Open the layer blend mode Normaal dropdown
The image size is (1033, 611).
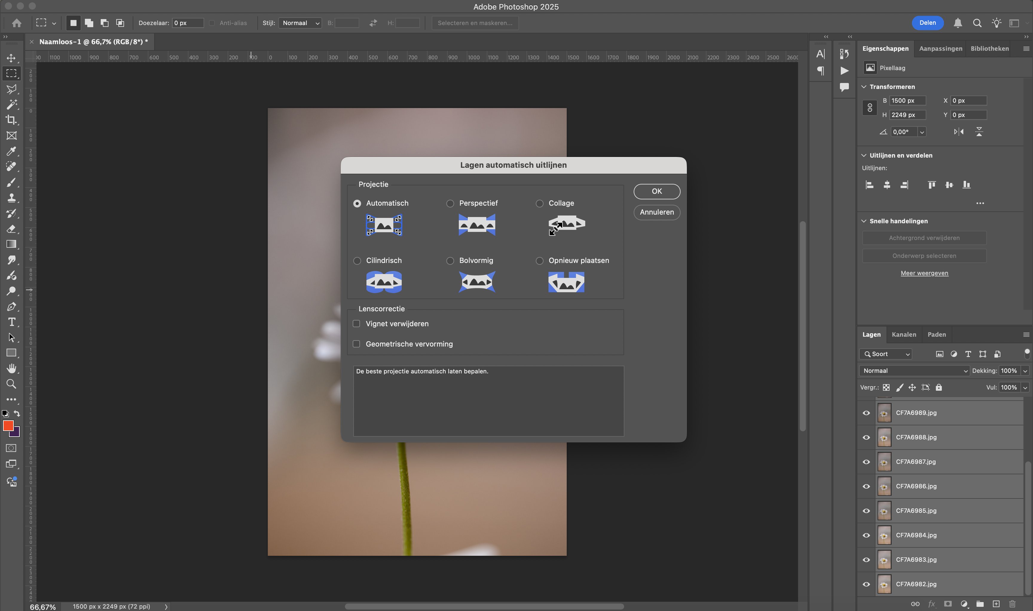(x=914, y=370)
